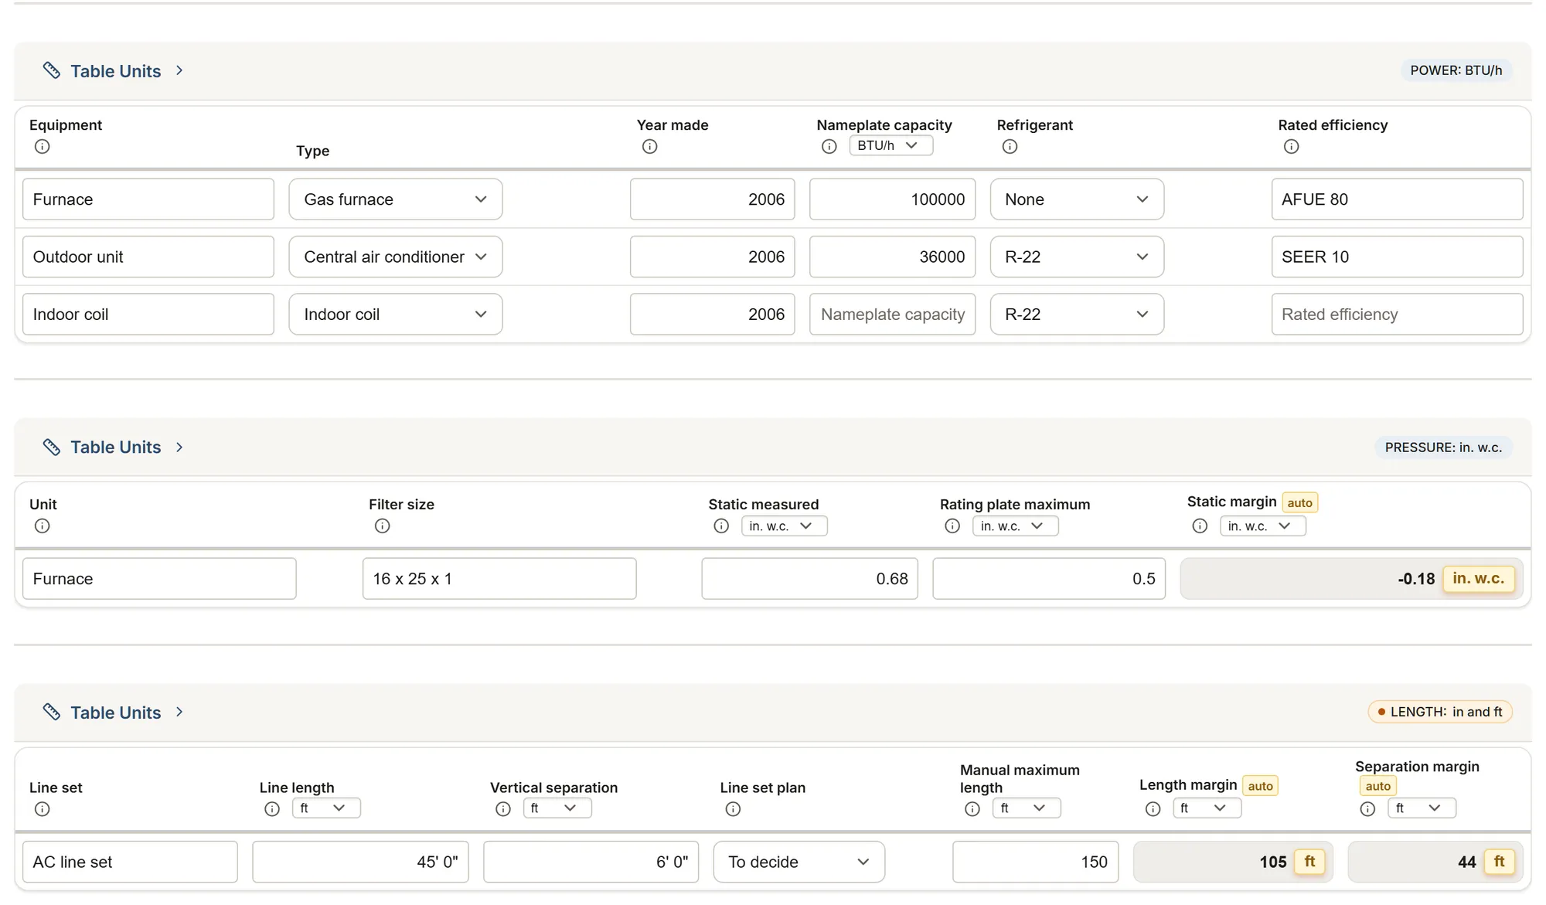Open Line set plan To decide dropdown
The width and height of the screenshot is (1546, 905).
[x=799, y=862]
